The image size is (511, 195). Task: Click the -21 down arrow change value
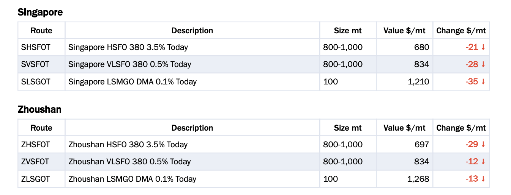click(475, 47)
